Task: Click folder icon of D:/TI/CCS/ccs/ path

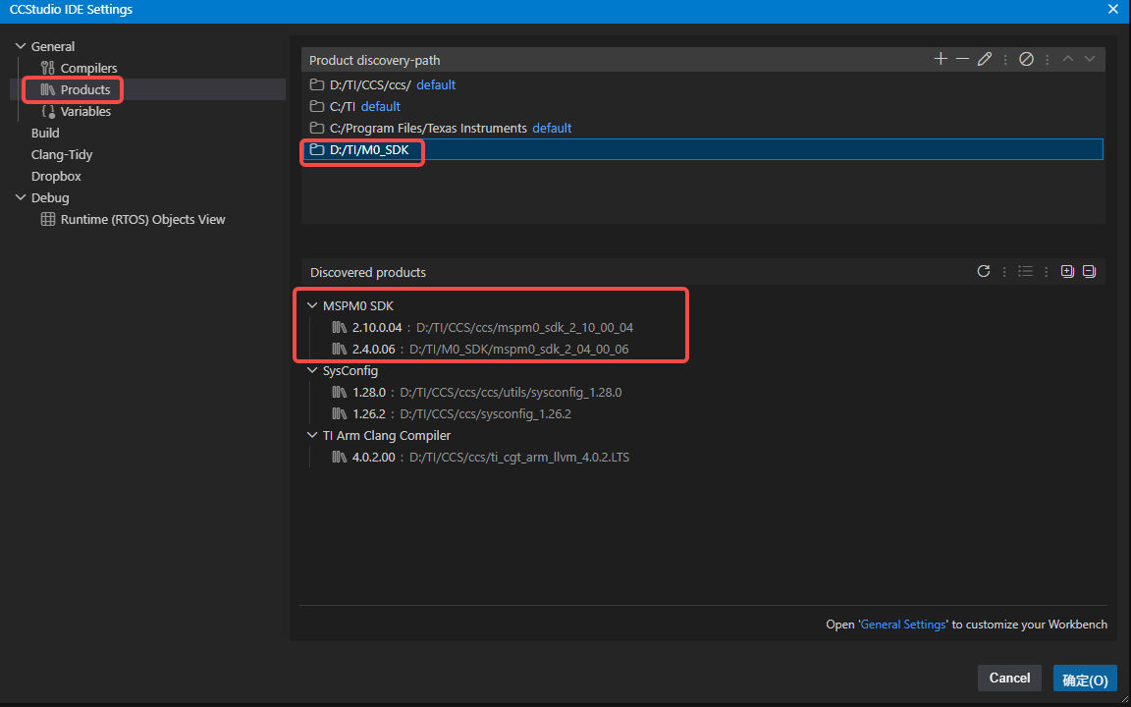Action: click(316, 85)
